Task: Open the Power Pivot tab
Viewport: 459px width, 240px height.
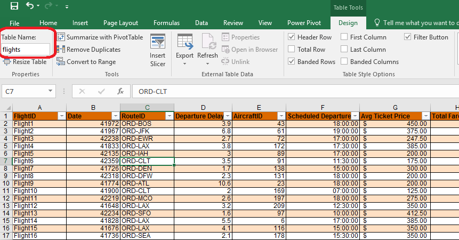Action: (303, 23)
